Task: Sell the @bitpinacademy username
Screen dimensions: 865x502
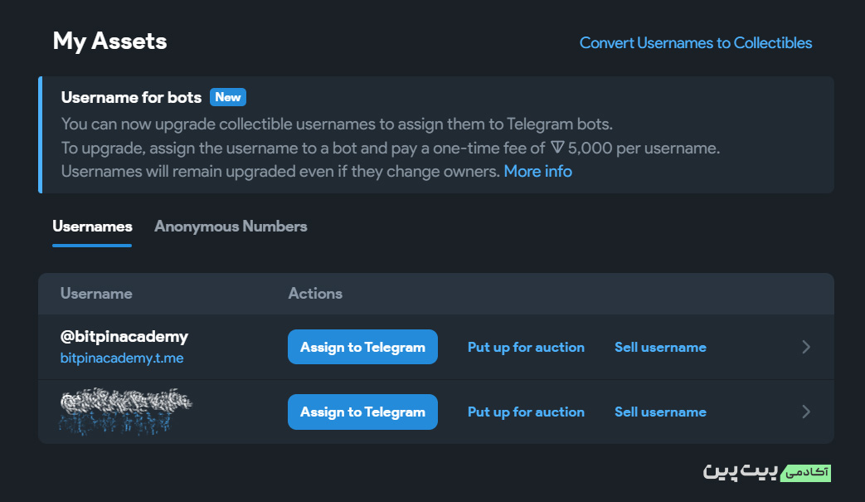Action: 660,347
